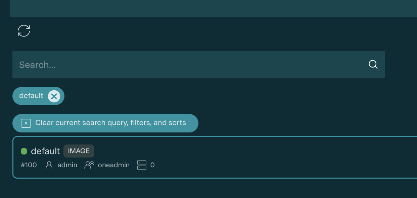This screenshot has height=198, width=417.
Task: Click the green status dot of default
Action: tap(24, 151)
